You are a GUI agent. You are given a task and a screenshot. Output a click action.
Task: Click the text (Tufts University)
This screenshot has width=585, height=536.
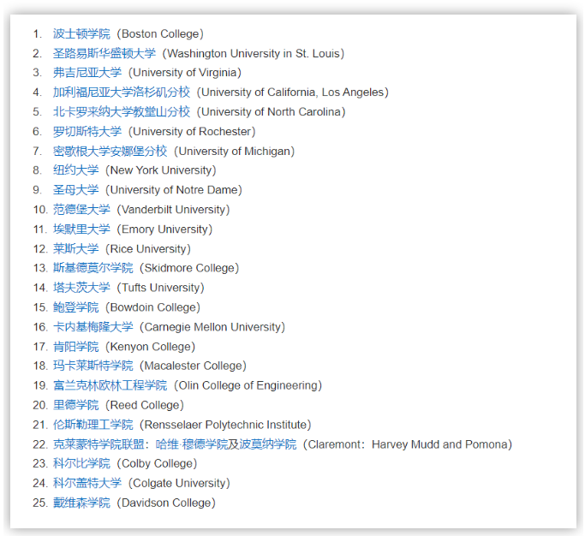pos(161,288)
